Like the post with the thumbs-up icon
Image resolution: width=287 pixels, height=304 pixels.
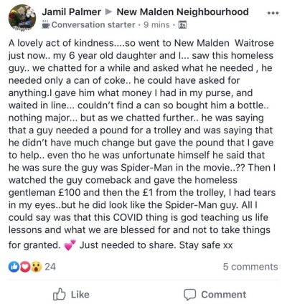tap(59, 294)
